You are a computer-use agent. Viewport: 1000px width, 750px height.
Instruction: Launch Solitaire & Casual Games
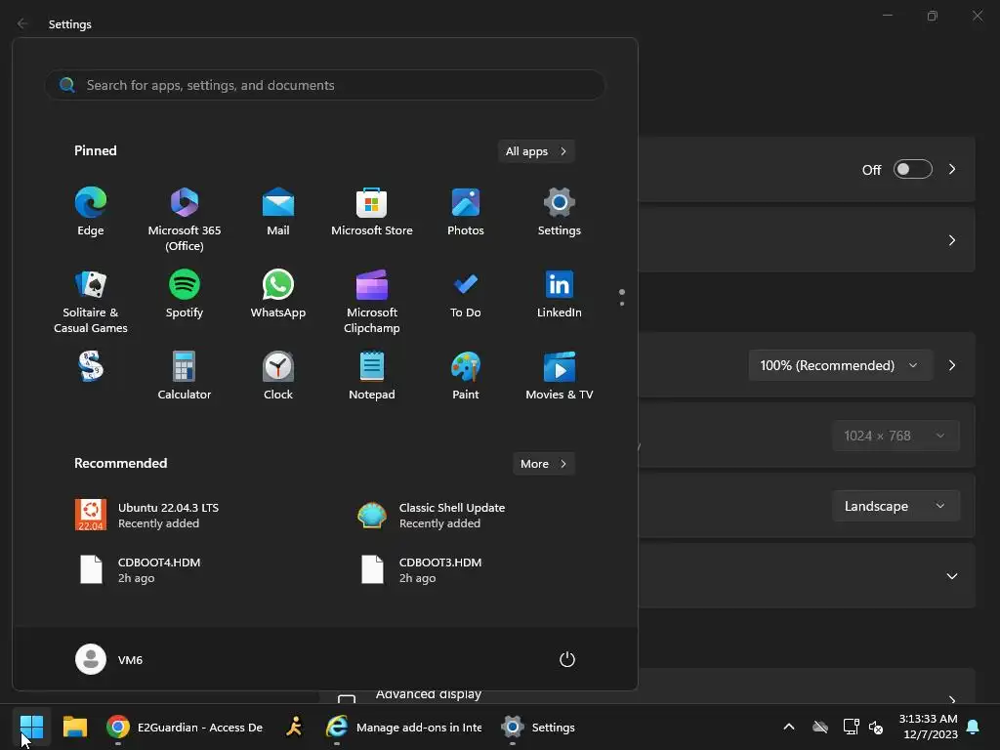(91, 302)
